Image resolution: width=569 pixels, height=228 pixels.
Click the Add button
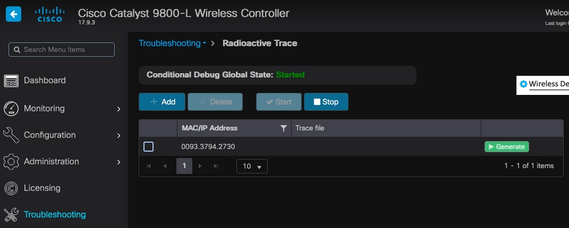pos(162,102)
